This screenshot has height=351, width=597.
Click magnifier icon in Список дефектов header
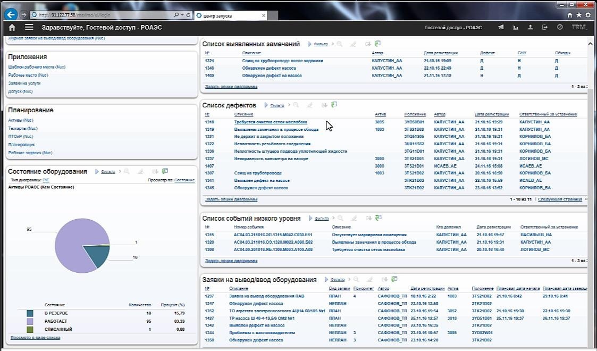[296, 105]
